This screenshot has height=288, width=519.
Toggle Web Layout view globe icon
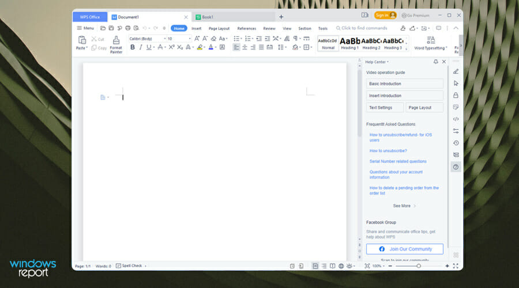tap(341, 266)
